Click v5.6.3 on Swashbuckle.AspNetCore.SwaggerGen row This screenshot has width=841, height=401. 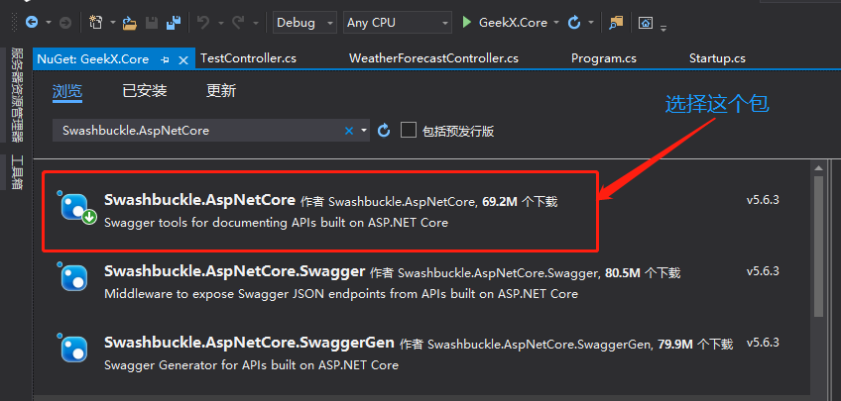762,343
